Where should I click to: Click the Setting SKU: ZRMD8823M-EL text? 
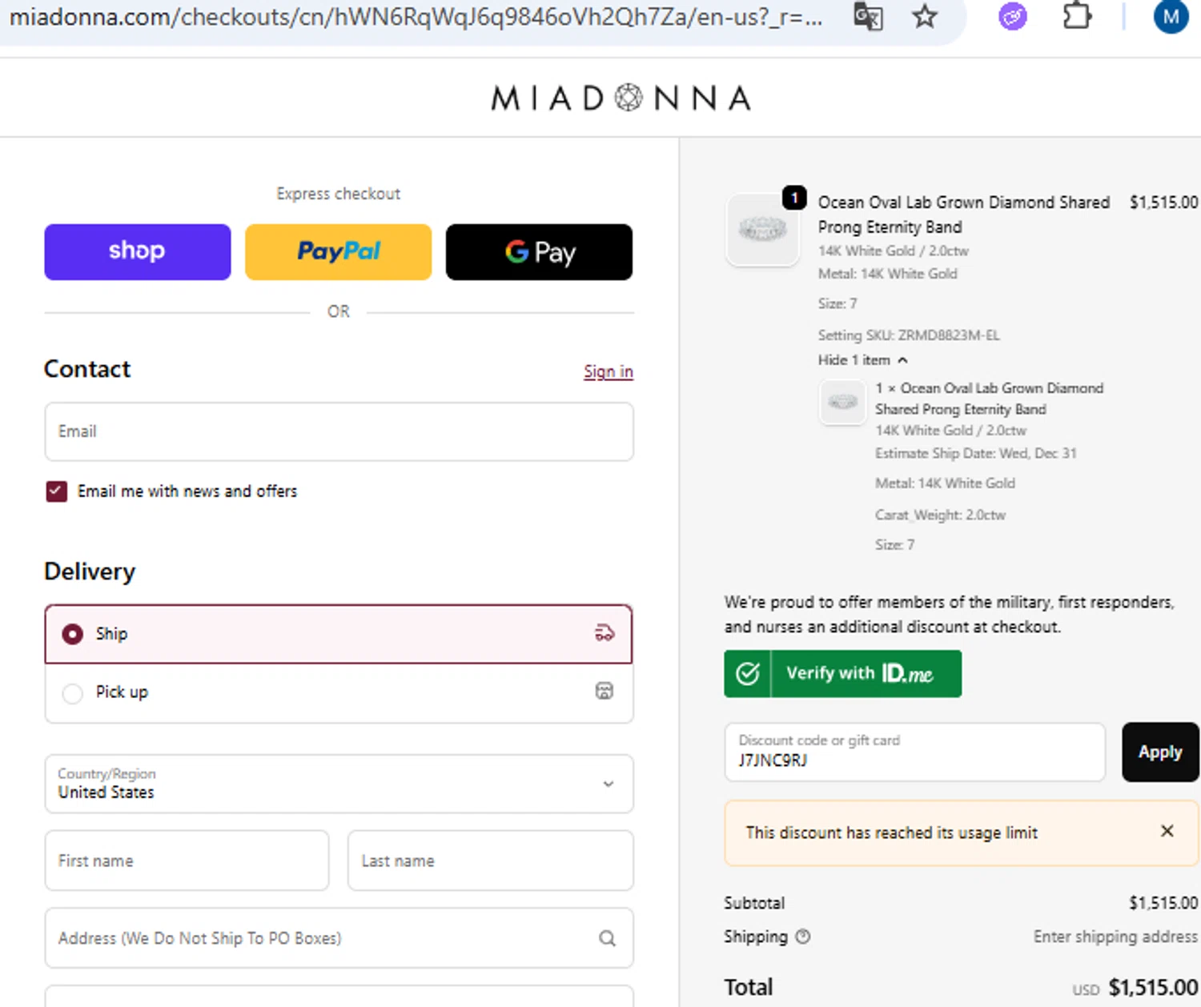(909, 335)
